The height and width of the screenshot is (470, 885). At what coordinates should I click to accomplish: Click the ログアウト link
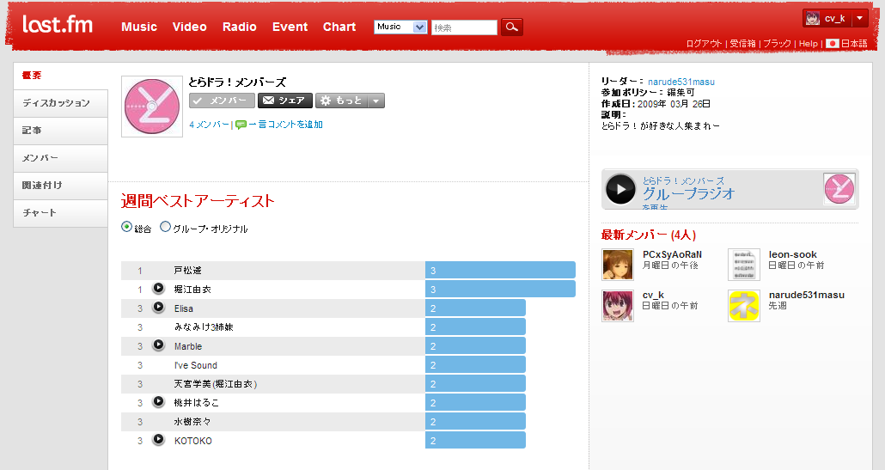704,44
